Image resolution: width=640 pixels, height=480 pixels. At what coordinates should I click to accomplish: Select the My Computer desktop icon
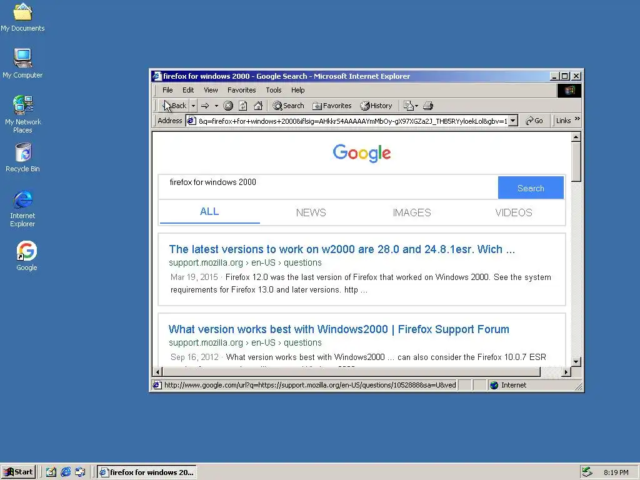22,63
